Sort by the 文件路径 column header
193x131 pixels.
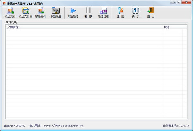84,27
